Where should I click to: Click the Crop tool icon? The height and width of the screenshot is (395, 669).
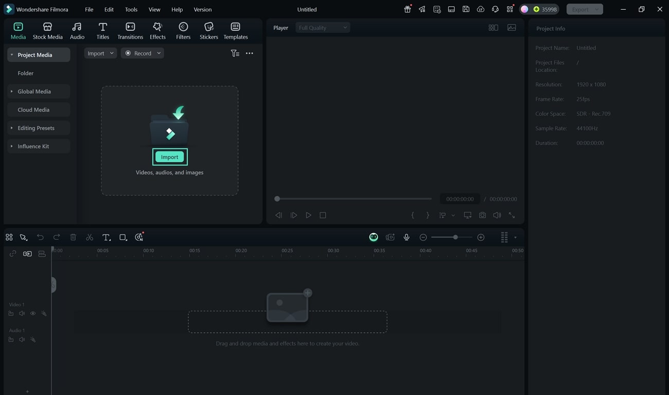[x=123, y=237]
